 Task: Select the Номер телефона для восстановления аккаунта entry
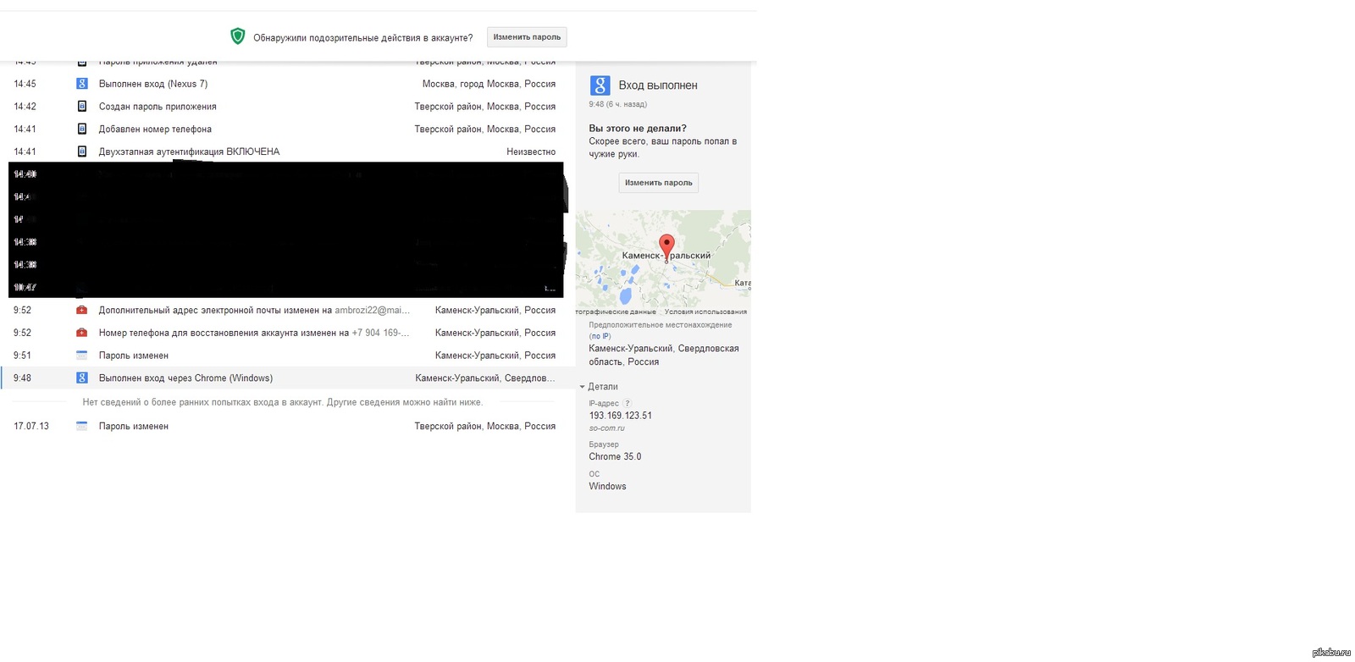254,333
